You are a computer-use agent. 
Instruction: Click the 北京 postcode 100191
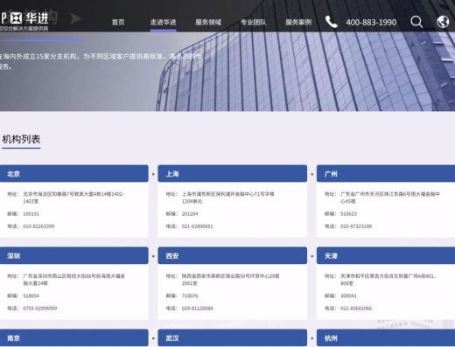(x=31, y=214)
